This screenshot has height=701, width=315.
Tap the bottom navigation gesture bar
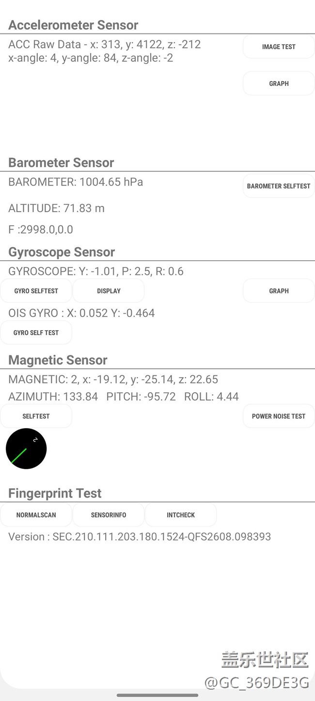[157, 695]
